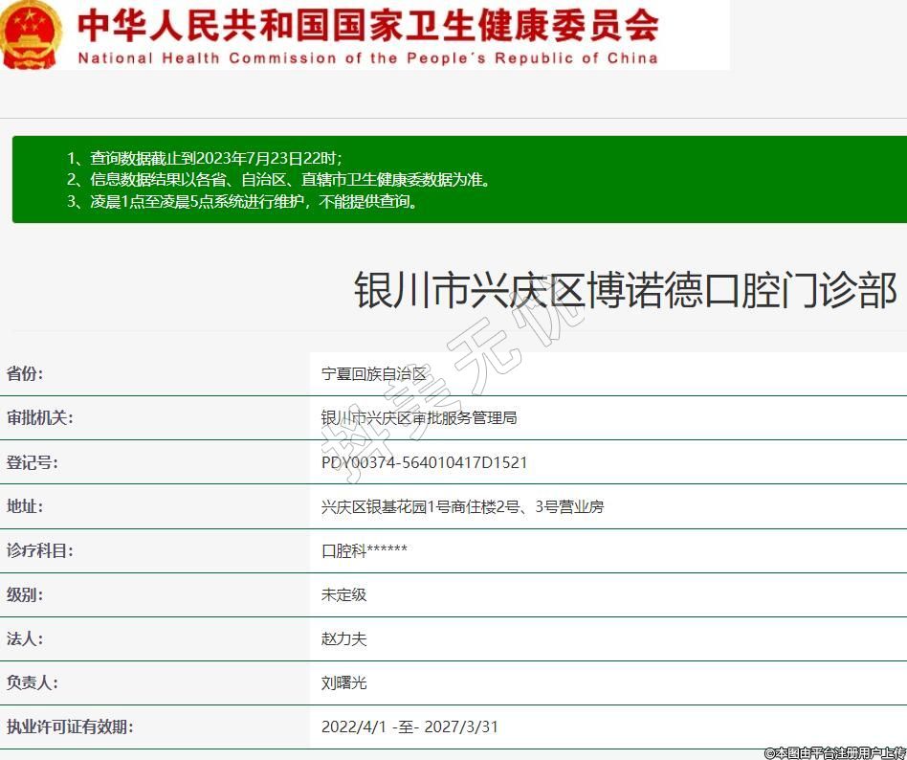This screenshot has width=907, height=760.
Task: Click the address 兴庆区银基花园1号商住楼
Action: coord(462,506)
